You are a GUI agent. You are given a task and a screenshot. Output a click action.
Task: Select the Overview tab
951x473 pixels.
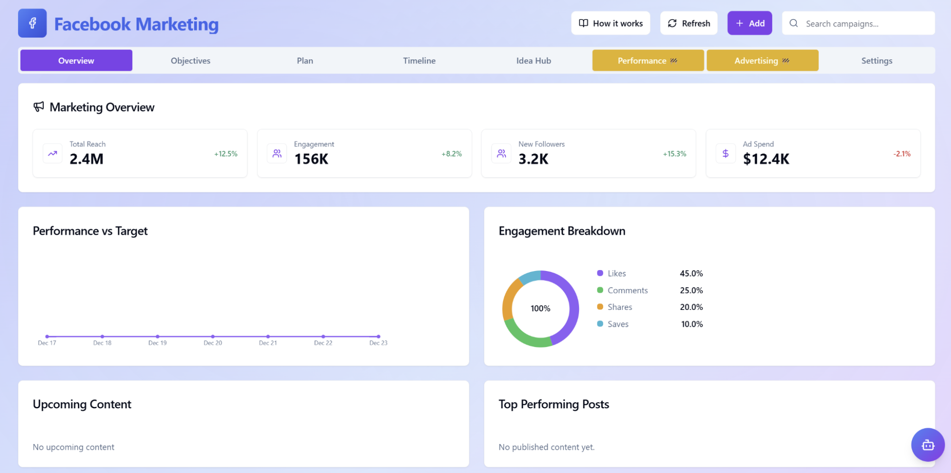(76, 60)
